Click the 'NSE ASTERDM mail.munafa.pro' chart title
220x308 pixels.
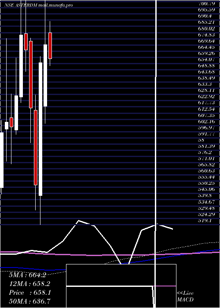[39, 5]
